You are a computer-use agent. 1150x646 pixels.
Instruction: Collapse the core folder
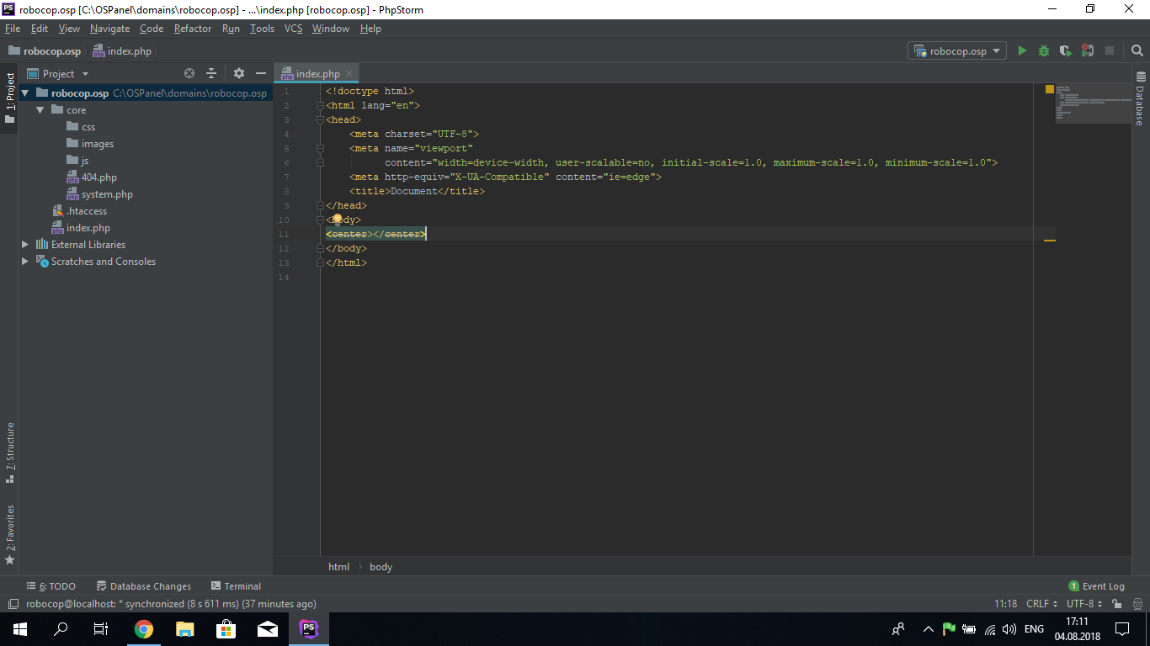pos(40,110)
